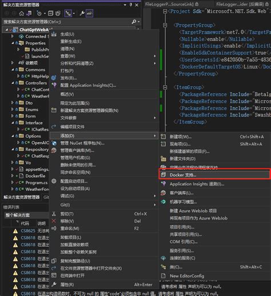Expand the Vo folder
Image resolution: width=271 pixels, height=296 pixels.
13,162
